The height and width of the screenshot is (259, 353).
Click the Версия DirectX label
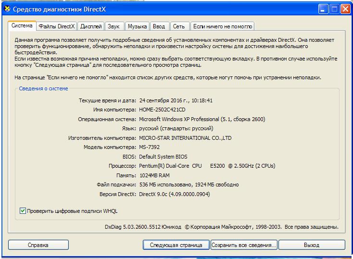point(118,194)
